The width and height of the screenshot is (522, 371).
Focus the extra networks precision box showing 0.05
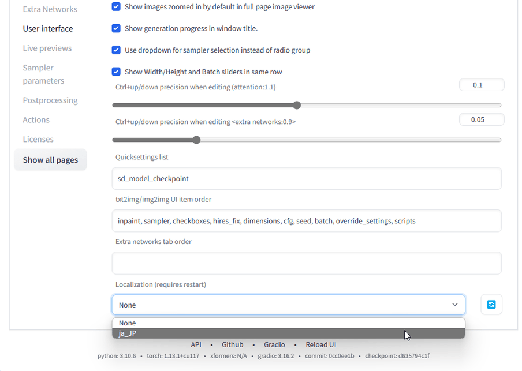tap(482, 119)
